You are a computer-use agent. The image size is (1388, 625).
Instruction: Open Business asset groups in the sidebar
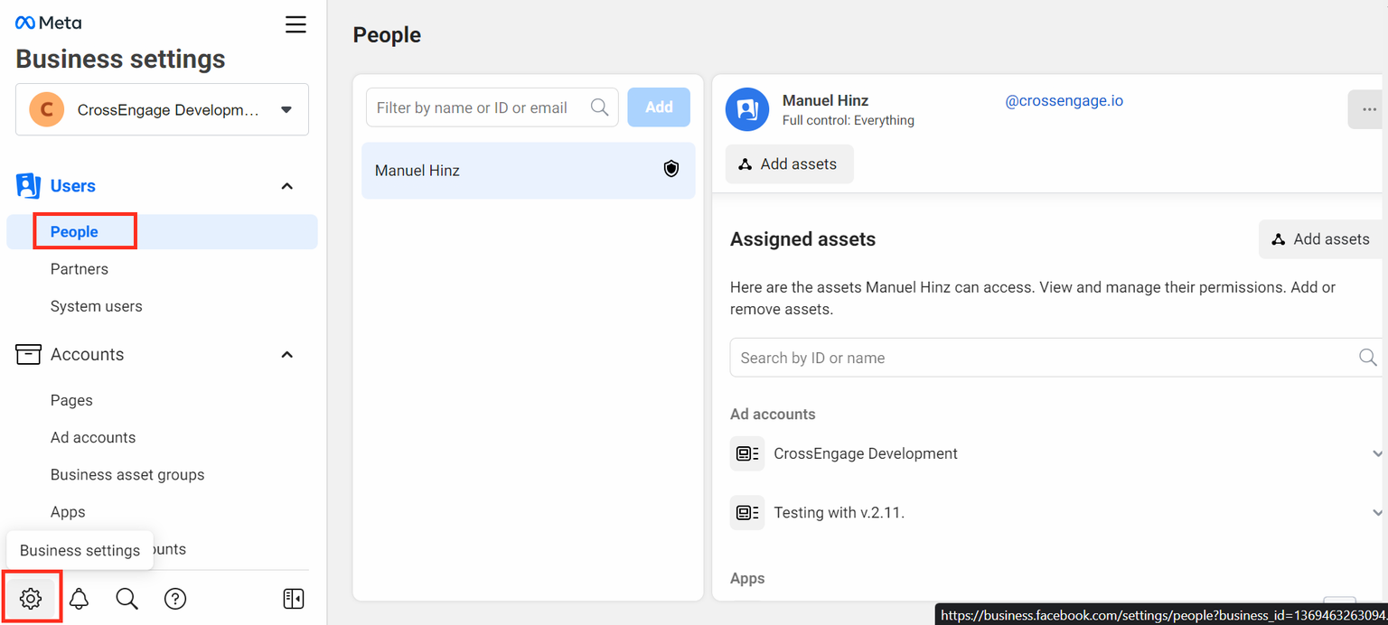[x=127, y=474]
